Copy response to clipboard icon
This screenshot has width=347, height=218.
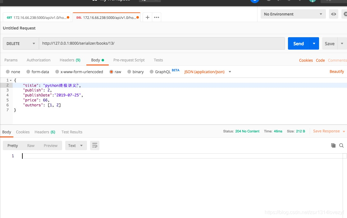click(333, 145)
